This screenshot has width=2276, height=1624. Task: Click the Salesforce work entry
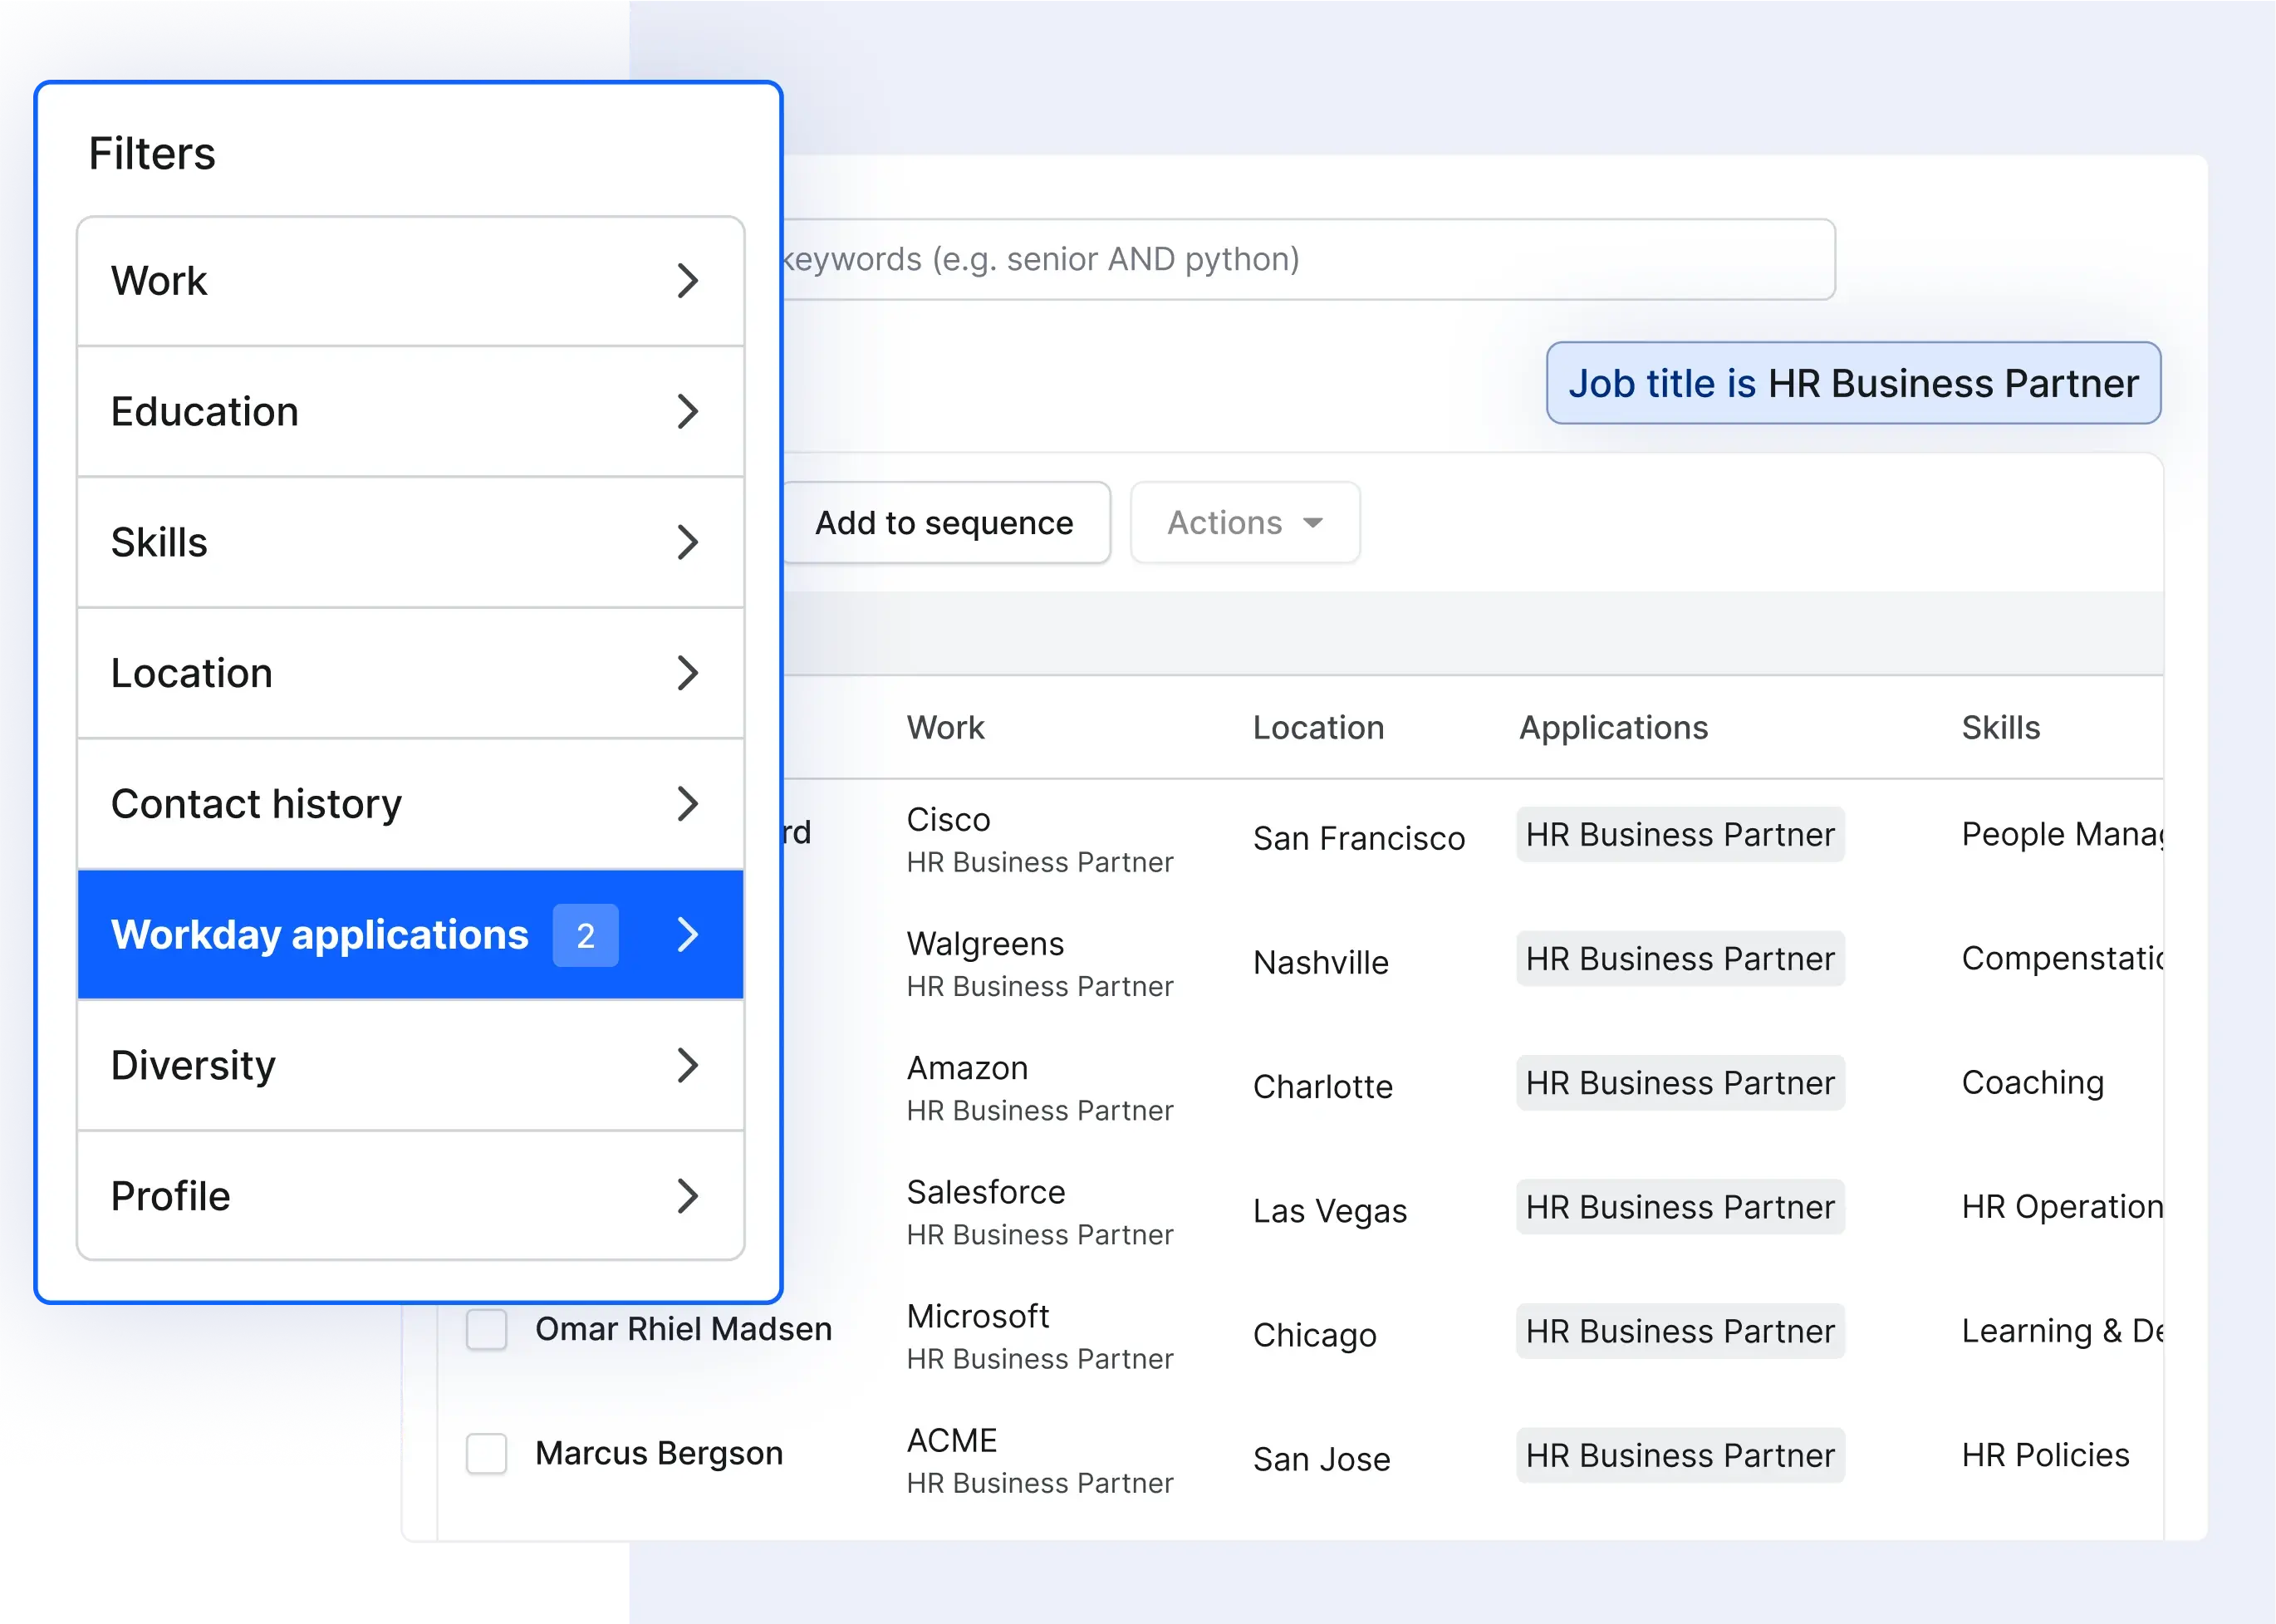click(x=1040, y=1212)
